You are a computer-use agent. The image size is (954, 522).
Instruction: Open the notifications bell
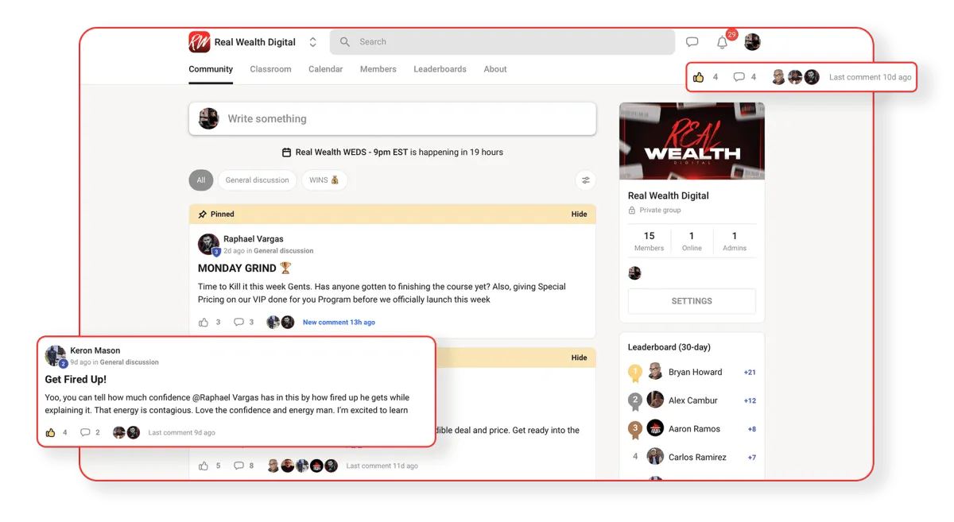(722, 42)
